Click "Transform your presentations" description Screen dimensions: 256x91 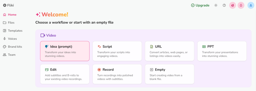[x=220, y=54]
